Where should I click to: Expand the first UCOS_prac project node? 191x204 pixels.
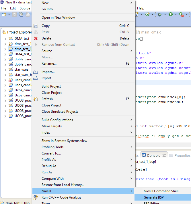(5, 101)
